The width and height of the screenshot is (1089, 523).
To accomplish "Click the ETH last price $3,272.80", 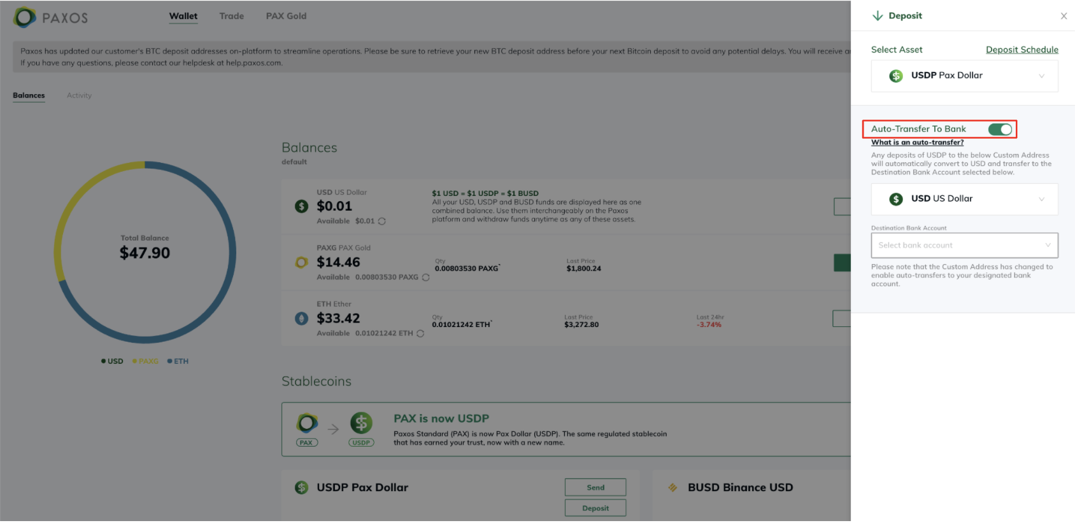I will 581,324.
